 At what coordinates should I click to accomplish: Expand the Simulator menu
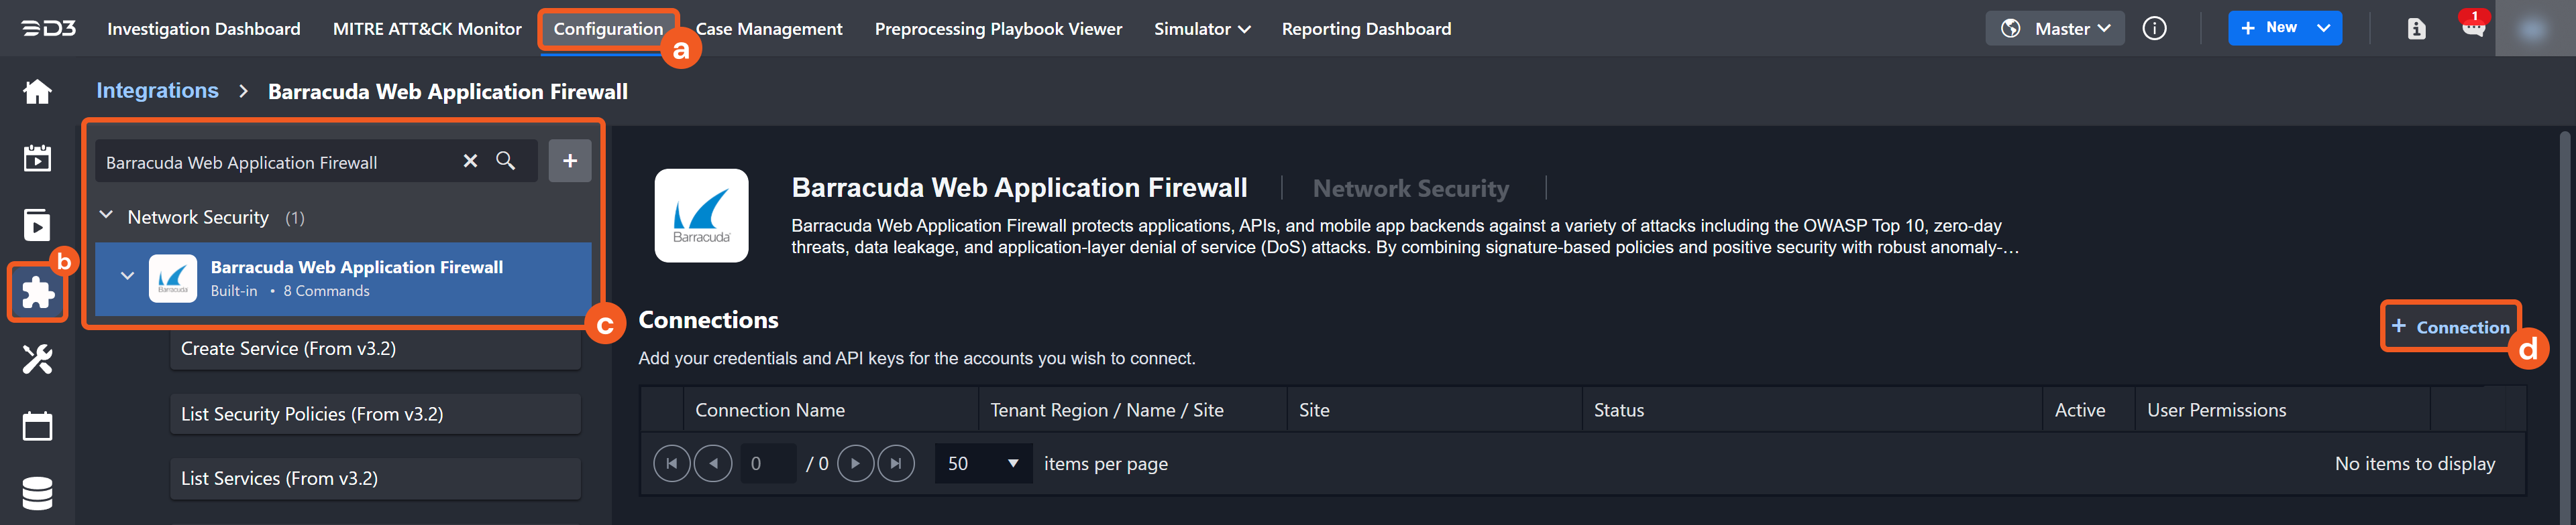coord(1201,29)
